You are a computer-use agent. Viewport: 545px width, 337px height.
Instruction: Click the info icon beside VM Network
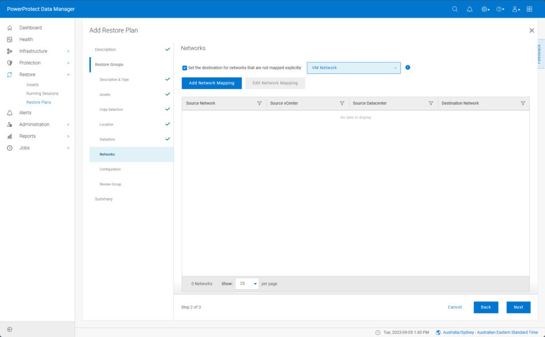point(407,68)
